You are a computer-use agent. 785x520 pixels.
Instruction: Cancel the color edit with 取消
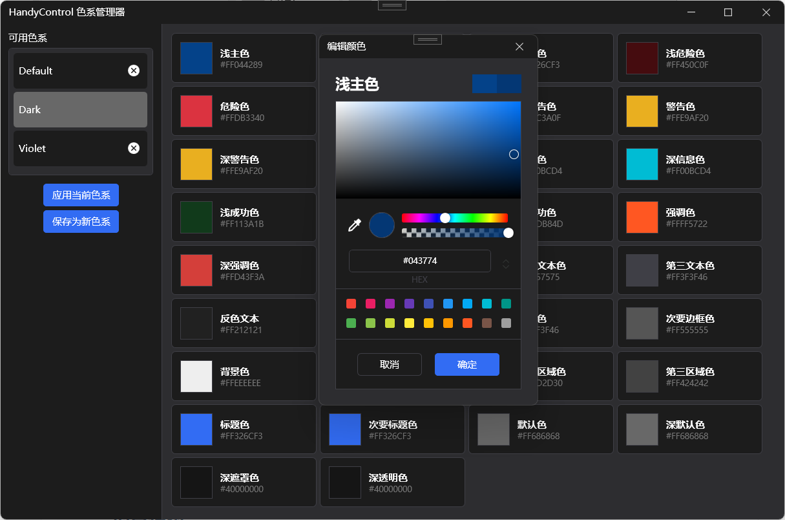tap(390, 364)
